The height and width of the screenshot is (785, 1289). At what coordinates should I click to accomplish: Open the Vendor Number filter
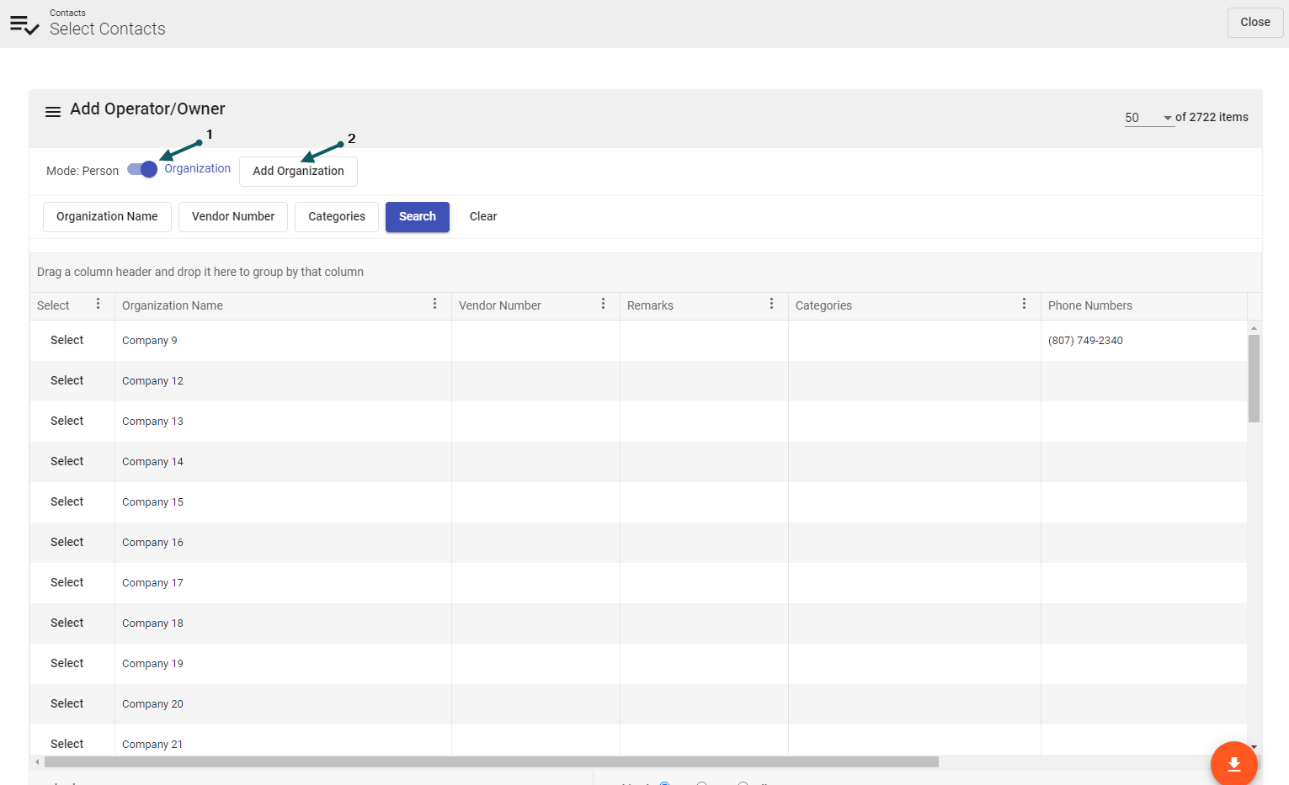(x=232, y=216)
